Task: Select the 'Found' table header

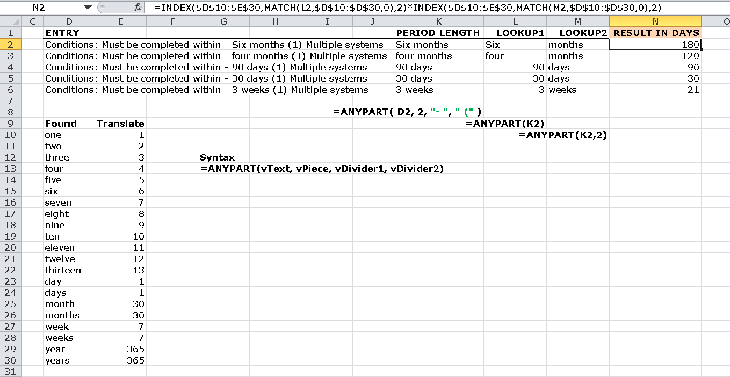Action: click(69, 124)
